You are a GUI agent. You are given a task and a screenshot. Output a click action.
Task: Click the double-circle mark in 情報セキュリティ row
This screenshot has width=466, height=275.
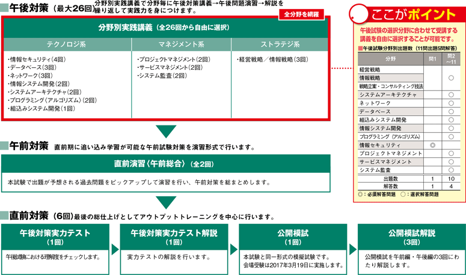(x=431, y=145)
